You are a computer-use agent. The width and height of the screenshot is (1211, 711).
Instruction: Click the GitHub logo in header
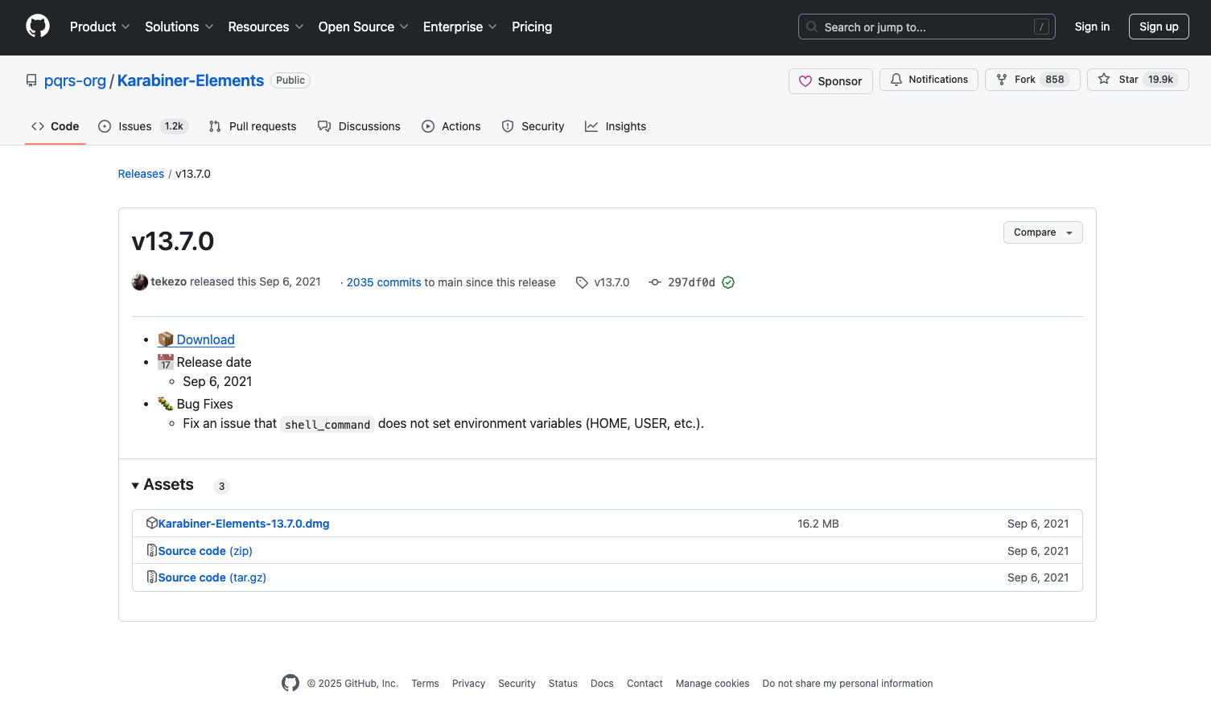pos(38,27)
